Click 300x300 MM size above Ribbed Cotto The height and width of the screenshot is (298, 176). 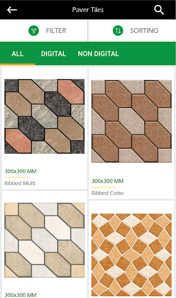[107, 181]
